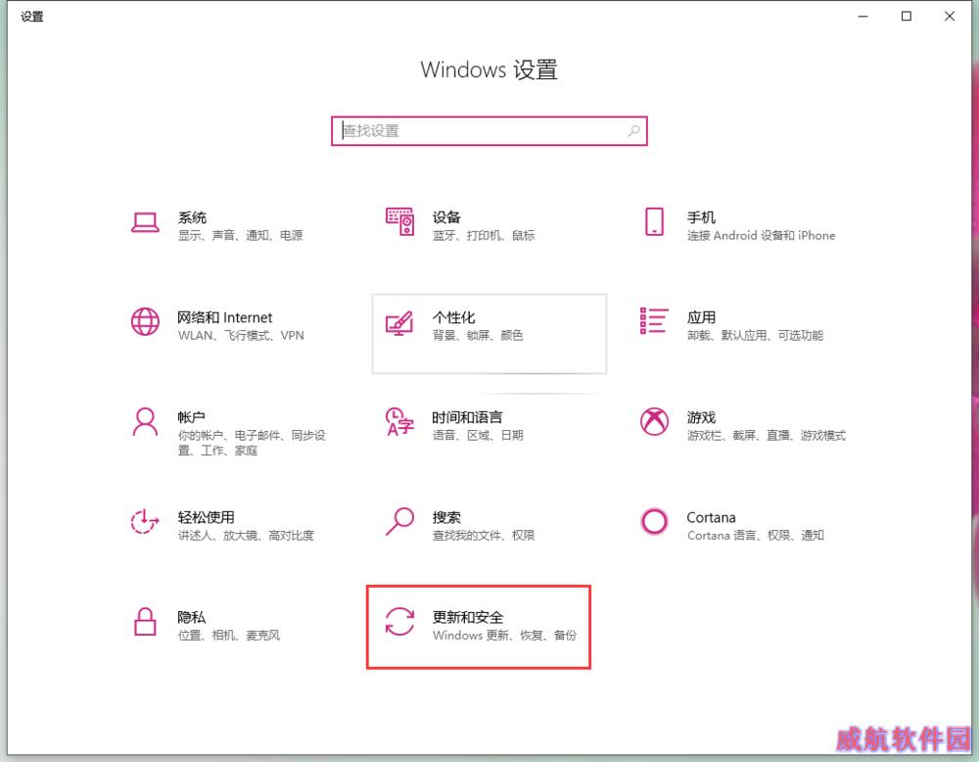Click description 语音、区域、日期

tap(478, 435)
